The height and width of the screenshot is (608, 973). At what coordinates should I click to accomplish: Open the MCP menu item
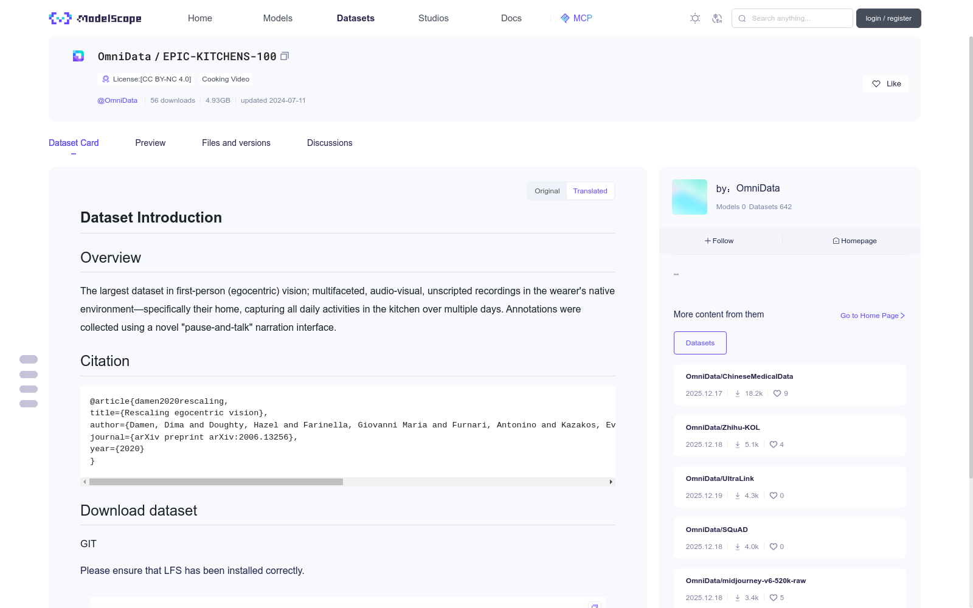pyautogui.click(x=576, y=18)
